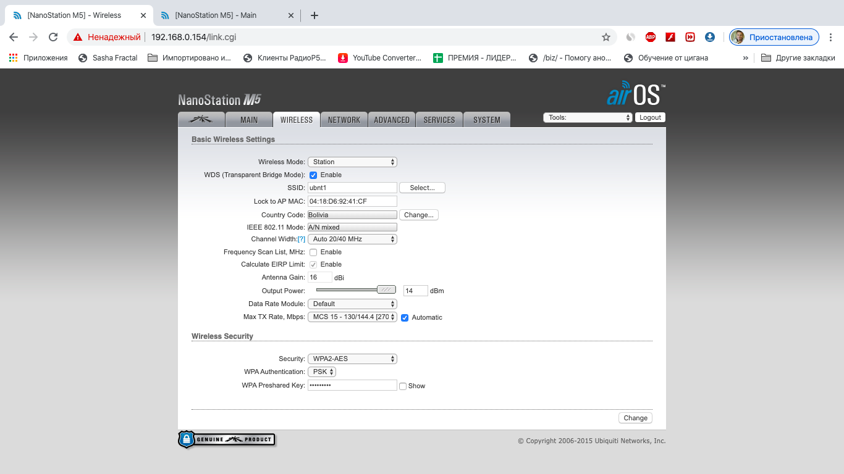The image size is (844, 474).
Task: Bookmark this page with the star icon
Action: pyautogui.click(x=606, y=37)
